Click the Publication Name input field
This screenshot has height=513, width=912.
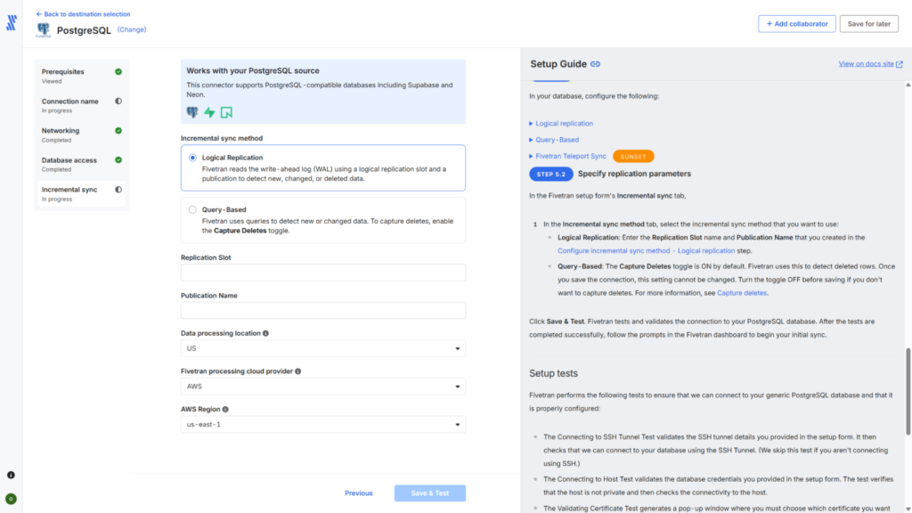[x=322, y=311]
